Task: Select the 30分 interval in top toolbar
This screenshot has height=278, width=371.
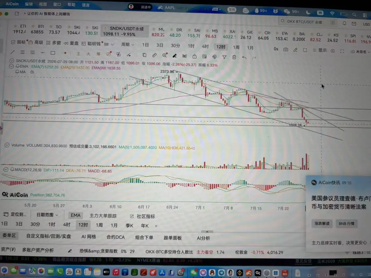Action: click(x=175, y=45)
